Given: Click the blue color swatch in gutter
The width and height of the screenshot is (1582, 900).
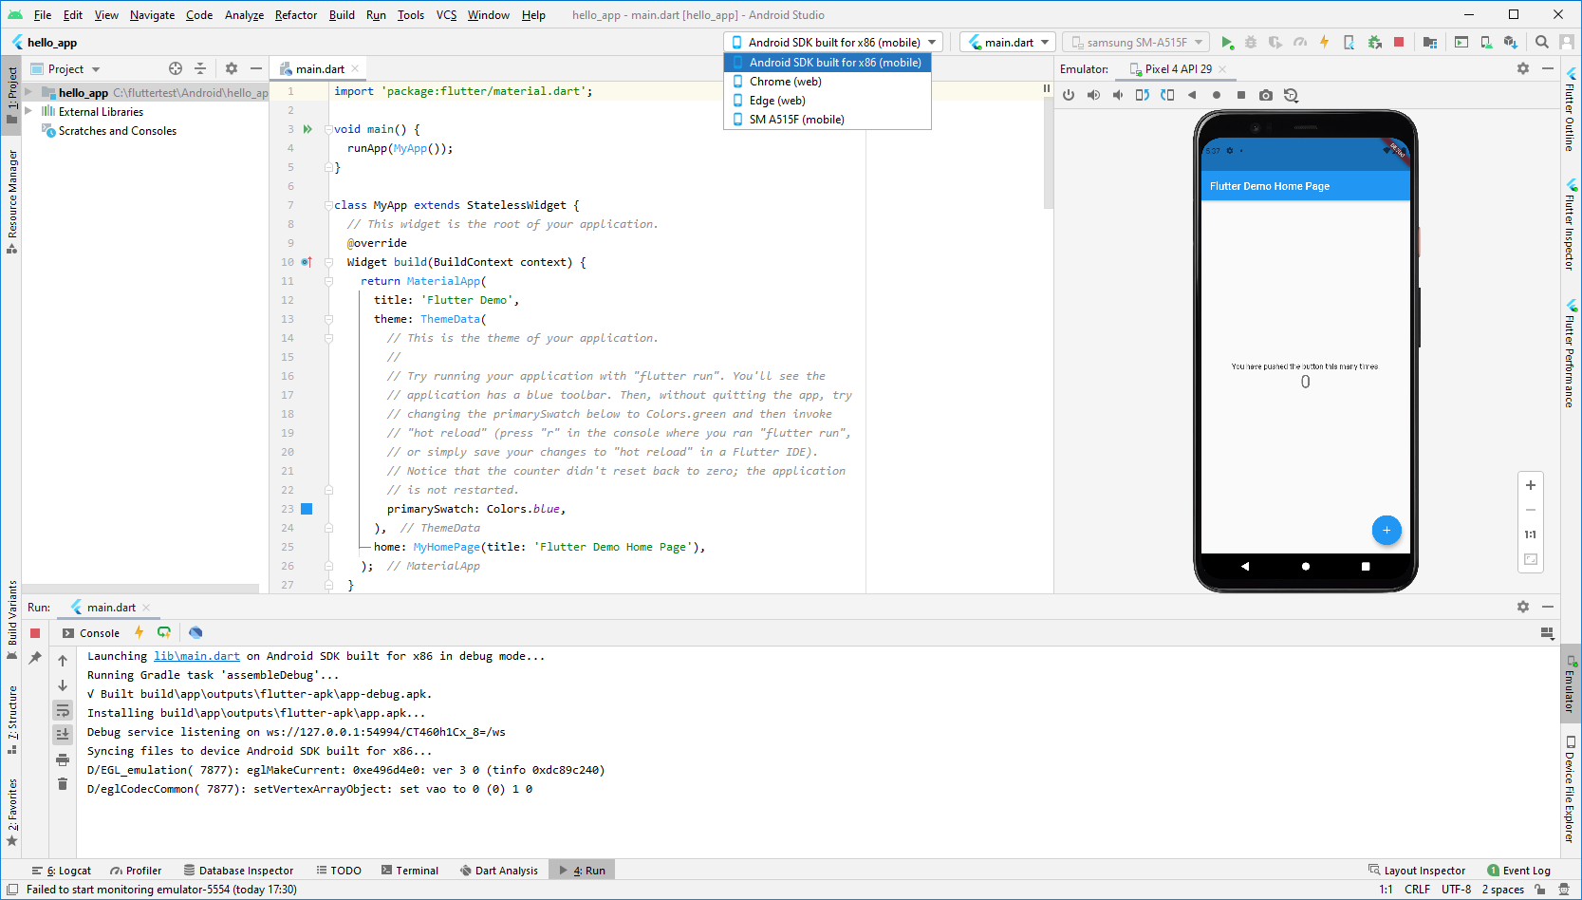Looking at the screenshot, I should (307, 509).
